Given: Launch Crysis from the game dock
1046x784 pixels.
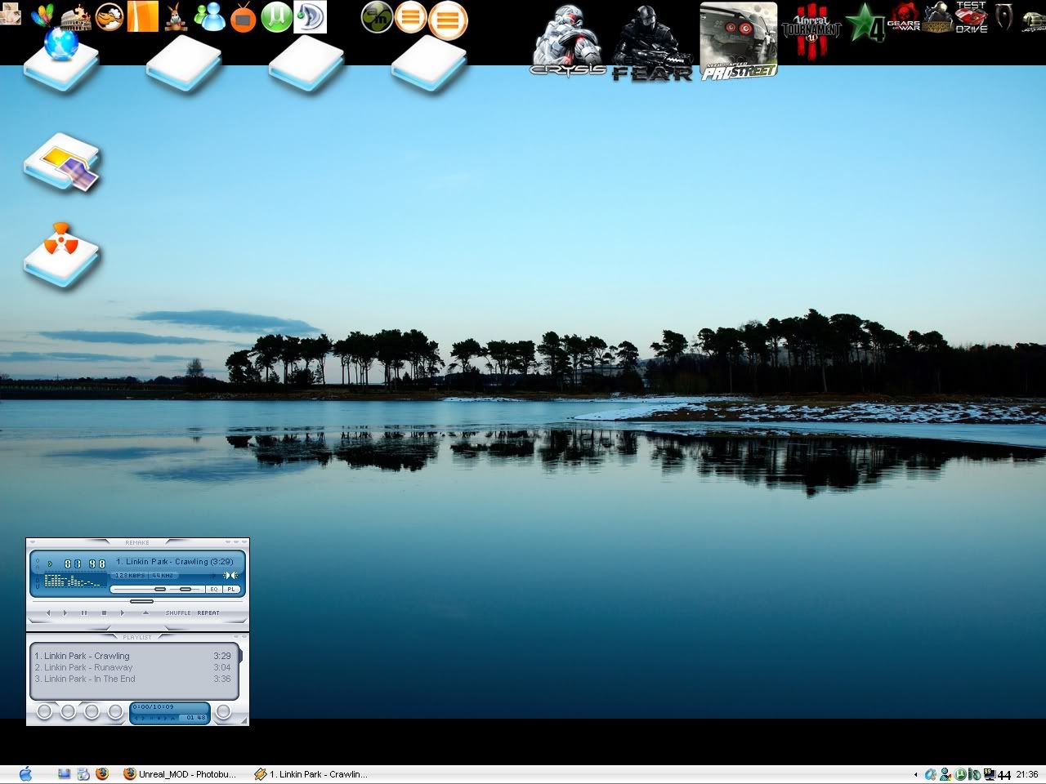Looking at the screenshot, I should click(566, 41).
